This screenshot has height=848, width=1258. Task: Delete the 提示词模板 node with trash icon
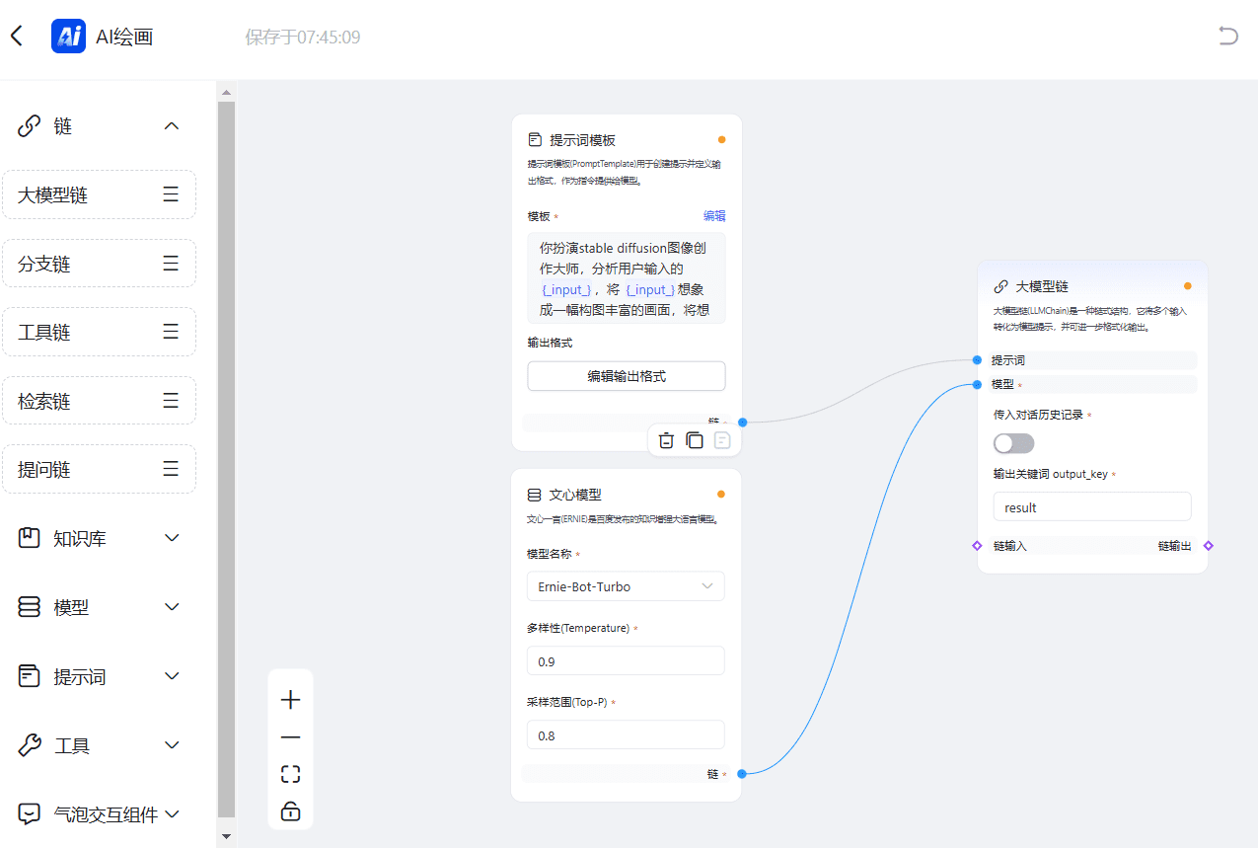pos(666,440)
